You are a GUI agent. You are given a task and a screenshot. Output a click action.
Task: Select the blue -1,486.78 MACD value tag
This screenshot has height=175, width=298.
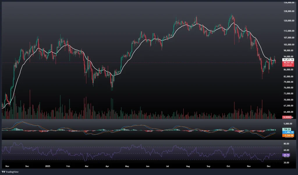[x=287, y=132]
